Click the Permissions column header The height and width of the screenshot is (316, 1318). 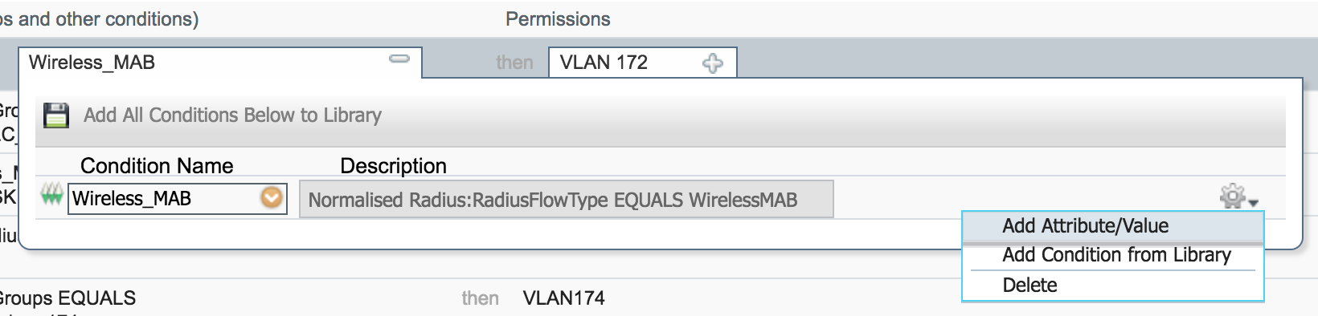pyautogui.click(x=558, y=19)
